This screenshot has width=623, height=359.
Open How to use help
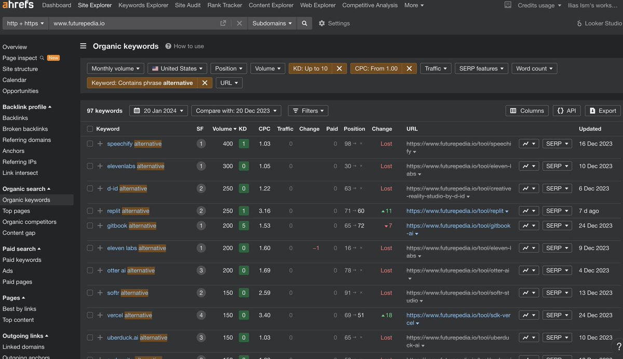click(184, 46)
